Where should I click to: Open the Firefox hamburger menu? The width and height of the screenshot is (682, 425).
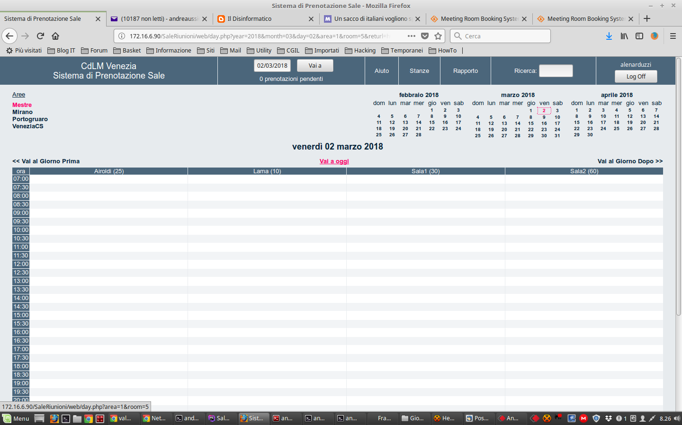[673, 36]
